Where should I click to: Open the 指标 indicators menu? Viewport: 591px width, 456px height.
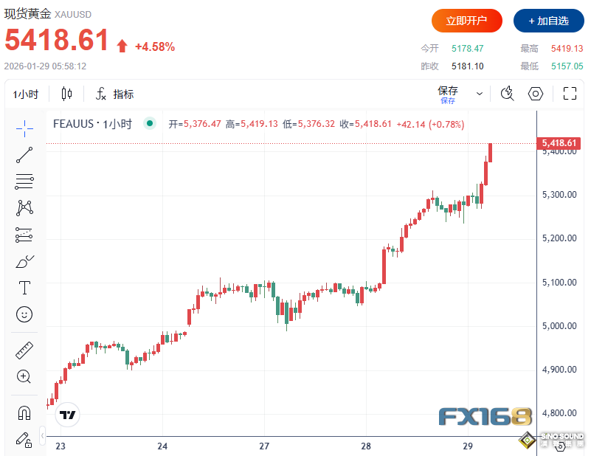point(114,94)
